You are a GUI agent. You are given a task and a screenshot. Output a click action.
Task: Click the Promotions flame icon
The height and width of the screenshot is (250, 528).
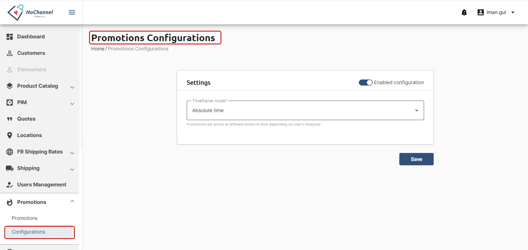(10, 202)
